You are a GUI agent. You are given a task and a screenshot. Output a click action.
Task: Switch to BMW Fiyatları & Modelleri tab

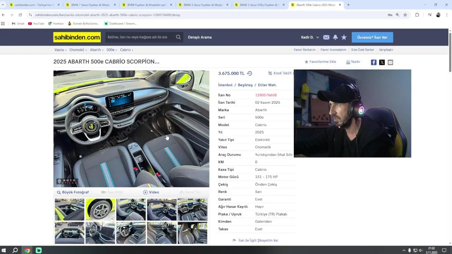pyautogui.click(x=147, y=5)
